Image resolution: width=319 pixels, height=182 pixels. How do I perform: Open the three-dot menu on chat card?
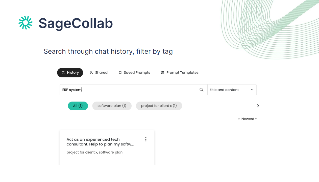[146, 139]
